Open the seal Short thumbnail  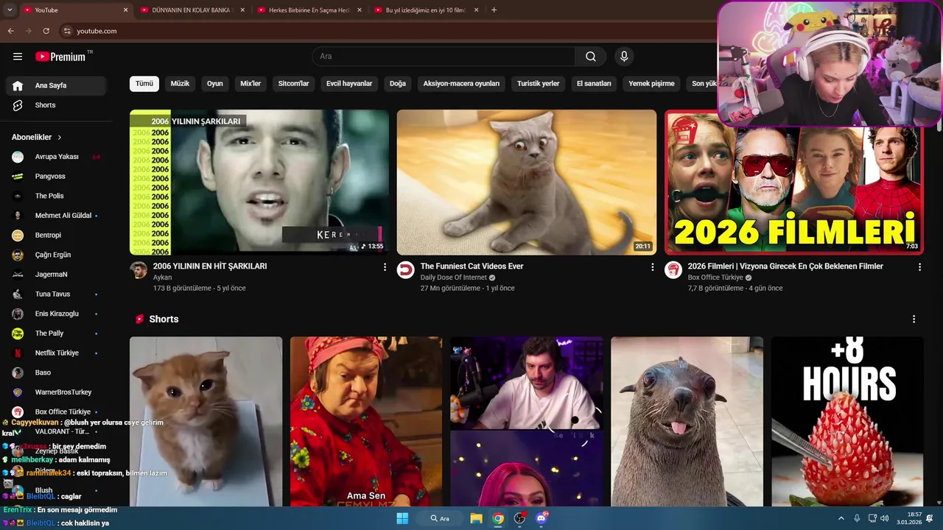coord(687,422)
